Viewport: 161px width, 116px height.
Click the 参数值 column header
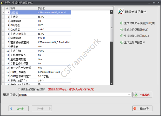(x=54, y=8)
